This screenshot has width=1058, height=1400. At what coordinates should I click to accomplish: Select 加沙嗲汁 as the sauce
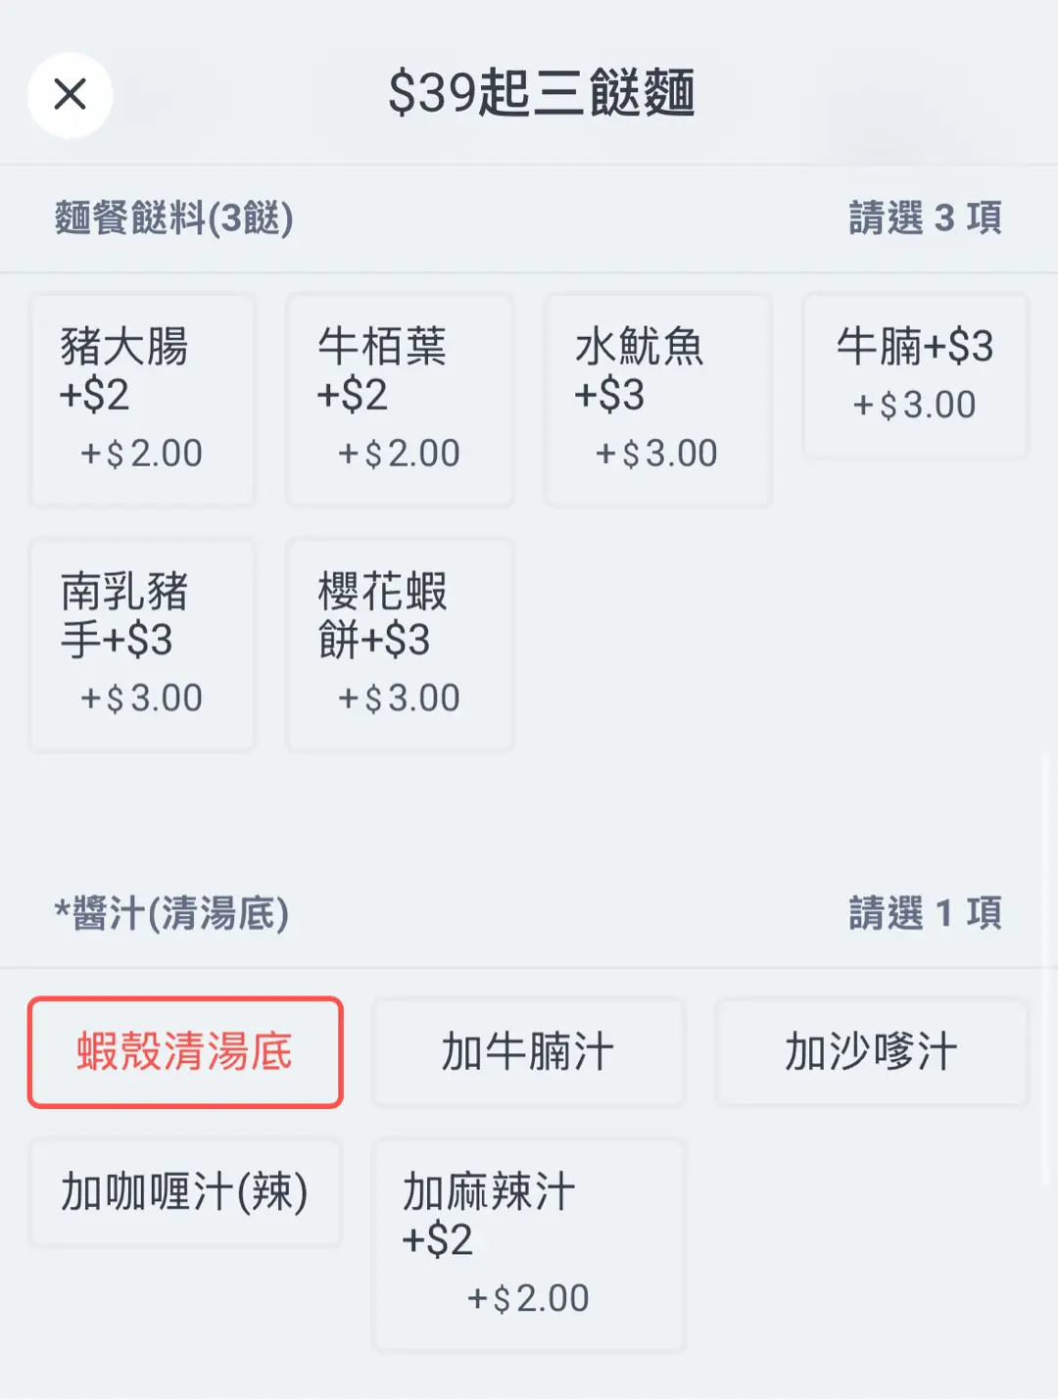(871, 1053)
